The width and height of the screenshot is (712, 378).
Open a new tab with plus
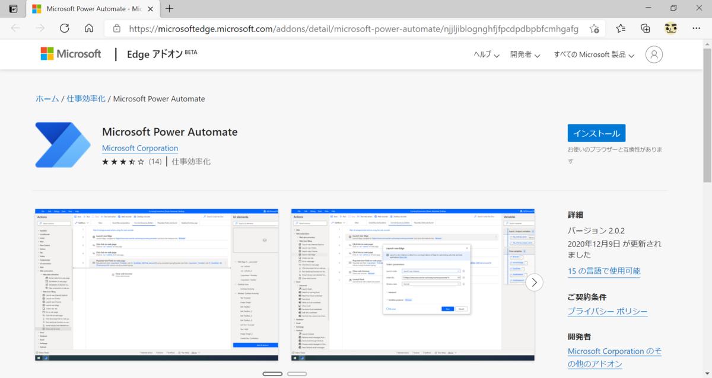(x=170, y=8)
